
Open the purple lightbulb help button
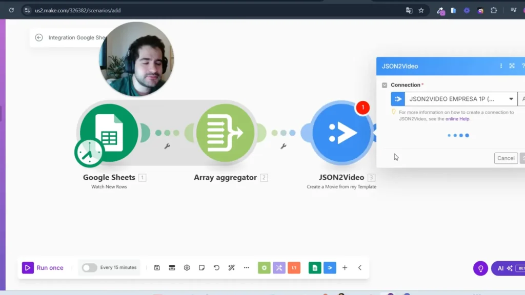coord(480,268)
